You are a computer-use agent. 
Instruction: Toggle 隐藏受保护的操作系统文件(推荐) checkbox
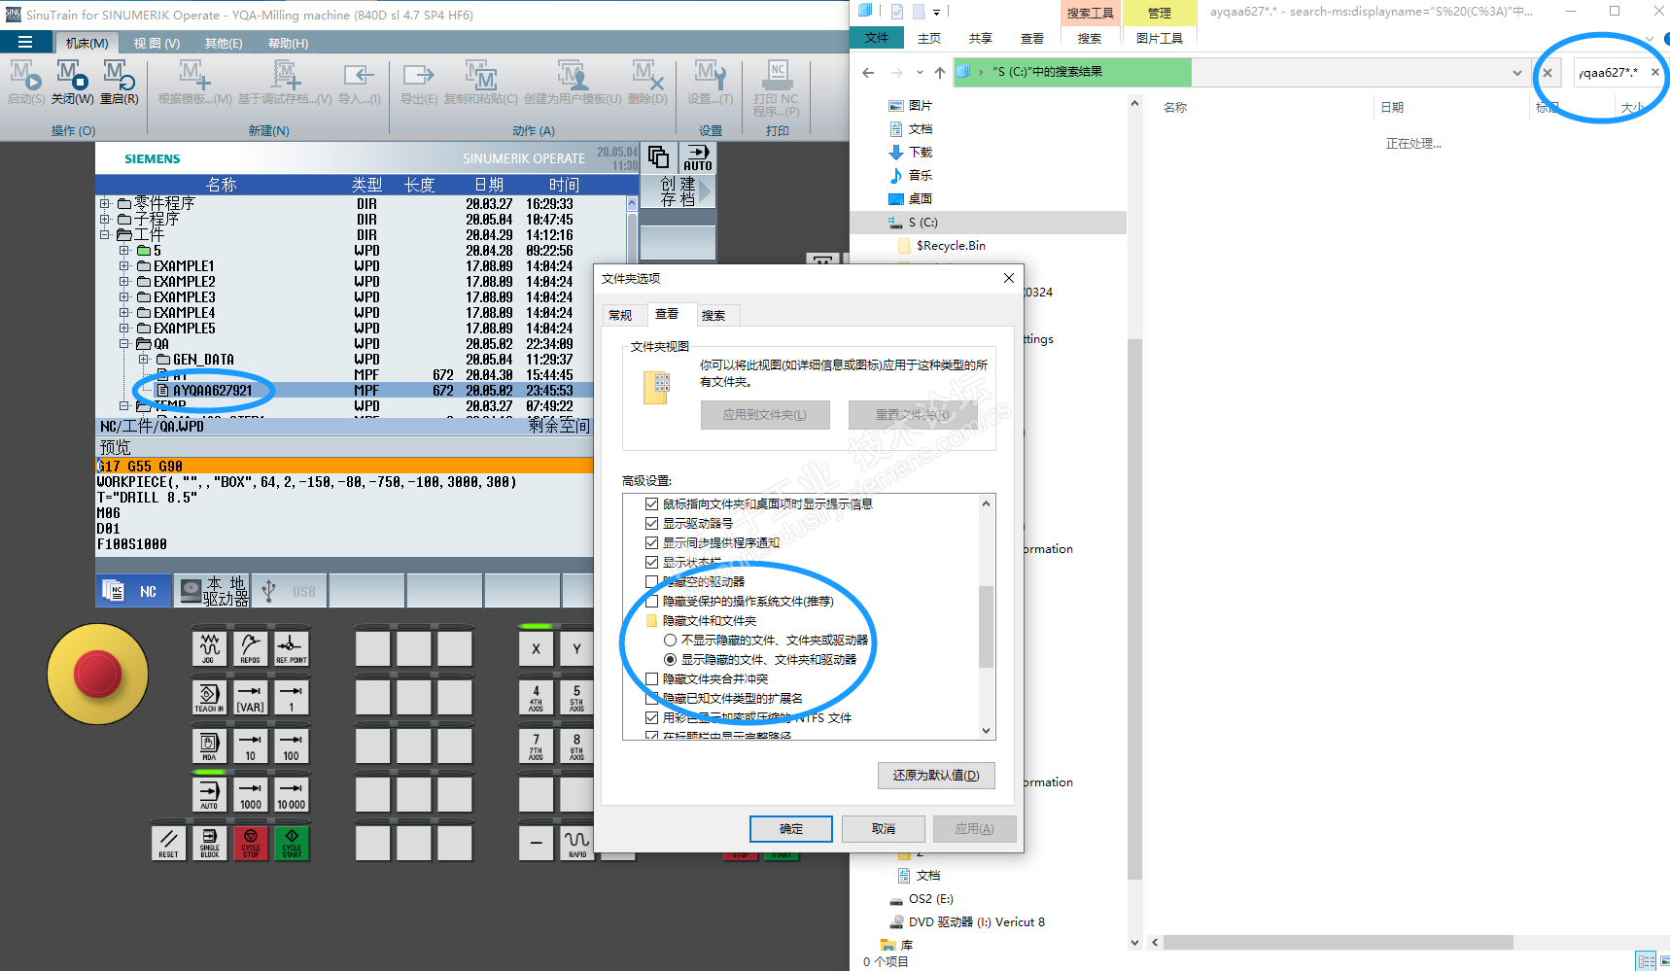coord(651,601)
